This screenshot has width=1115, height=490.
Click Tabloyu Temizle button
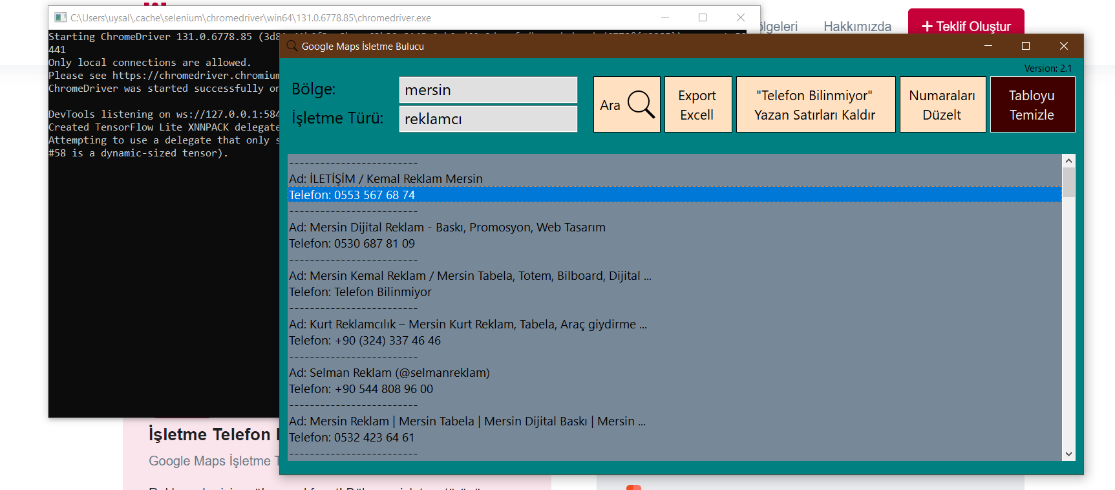pyautogui.click(x=1032, y=105)
